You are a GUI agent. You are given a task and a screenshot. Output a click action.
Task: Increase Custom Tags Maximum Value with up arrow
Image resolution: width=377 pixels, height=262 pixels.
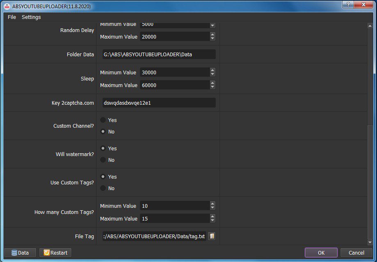click(212, 216)
